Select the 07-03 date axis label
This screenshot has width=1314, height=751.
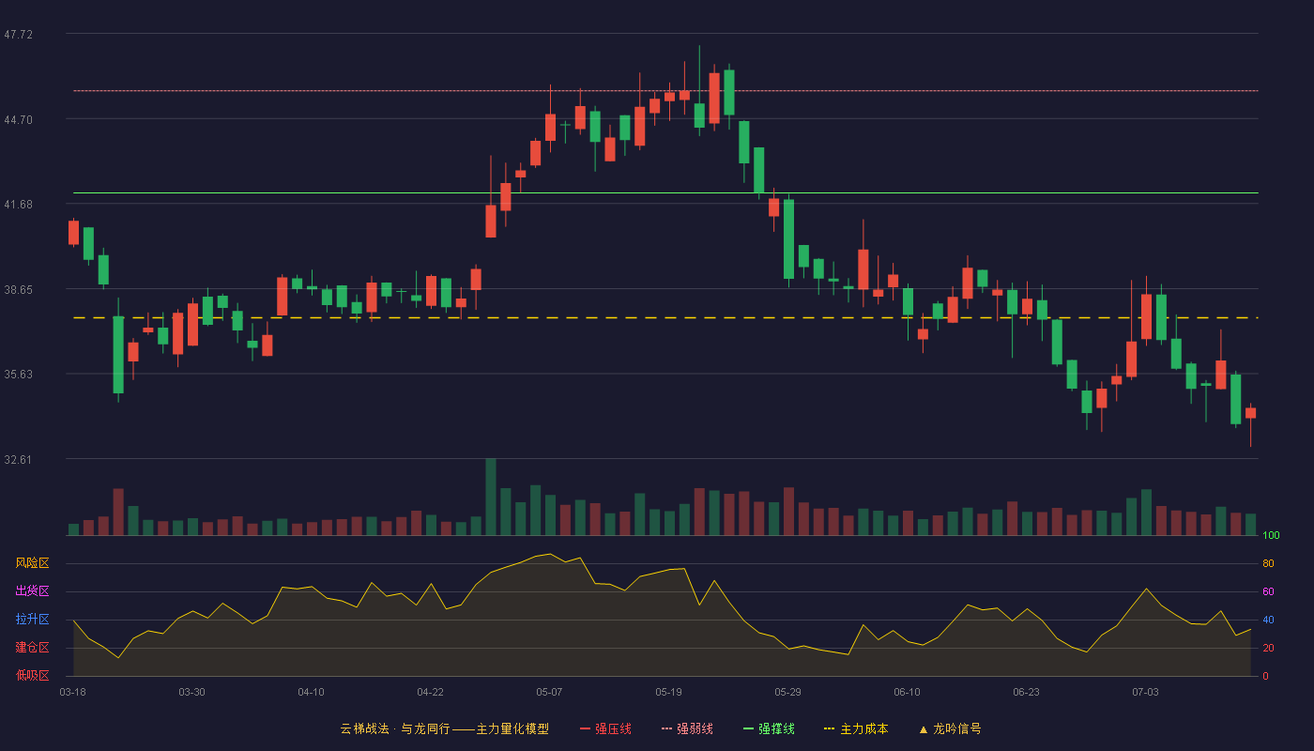[x=1145, y=692]
